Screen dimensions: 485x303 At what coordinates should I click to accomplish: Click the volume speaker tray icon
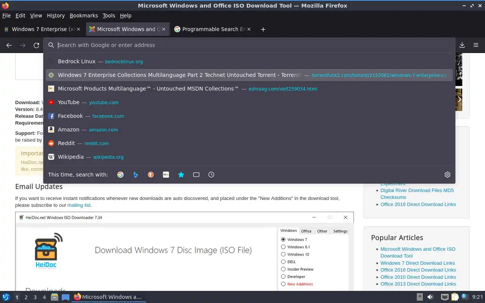[x=430, y=297]
